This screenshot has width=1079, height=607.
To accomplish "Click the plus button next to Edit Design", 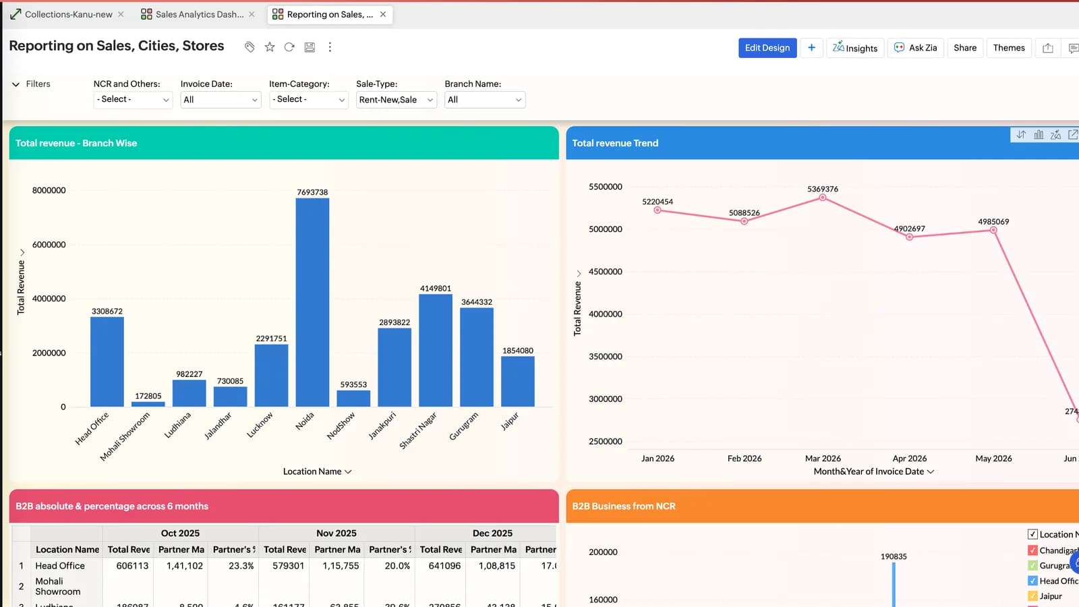I will [x=811, y=48].
